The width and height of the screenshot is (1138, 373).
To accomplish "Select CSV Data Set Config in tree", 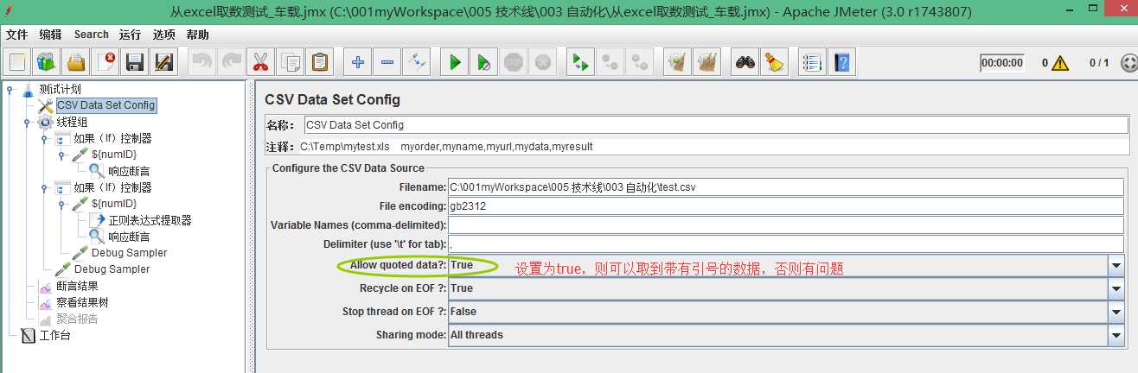I will (x=105, y=105).
